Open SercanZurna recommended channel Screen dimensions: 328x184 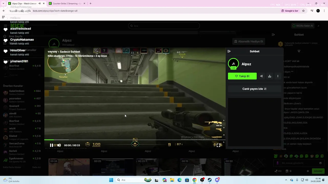pyautogui.click(x=22, y=145)
